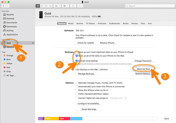Open Desktop in the sidebar
This screenshot has height=123, width=176.
tap(9, 19)
